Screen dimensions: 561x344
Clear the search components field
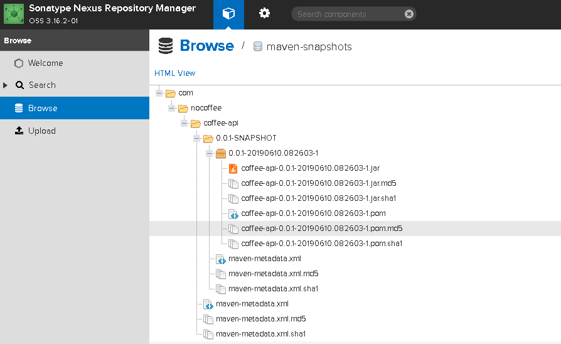(x=409, y=14)
